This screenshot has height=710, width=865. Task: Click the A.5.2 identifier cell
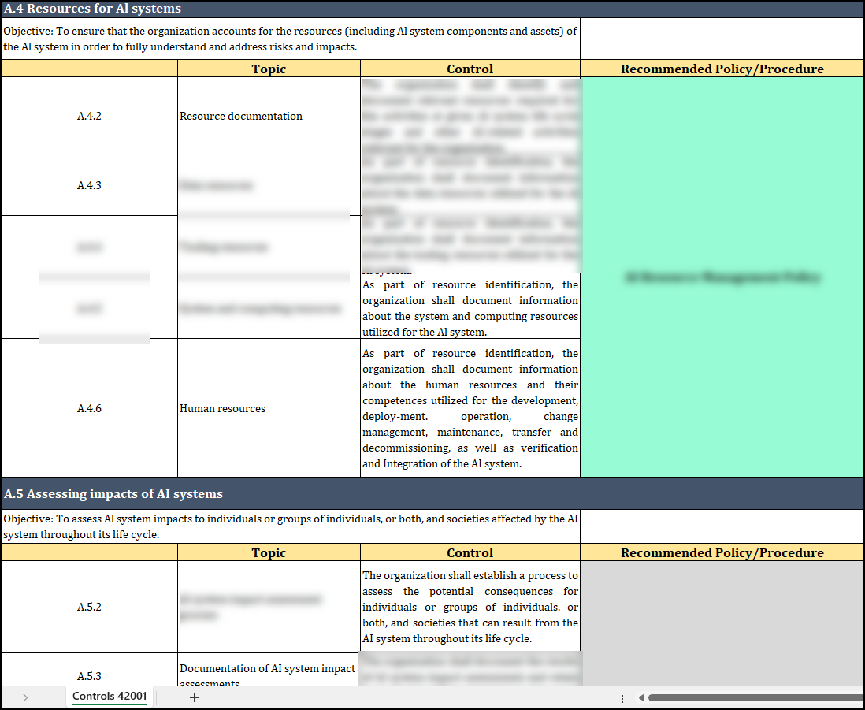89,607
